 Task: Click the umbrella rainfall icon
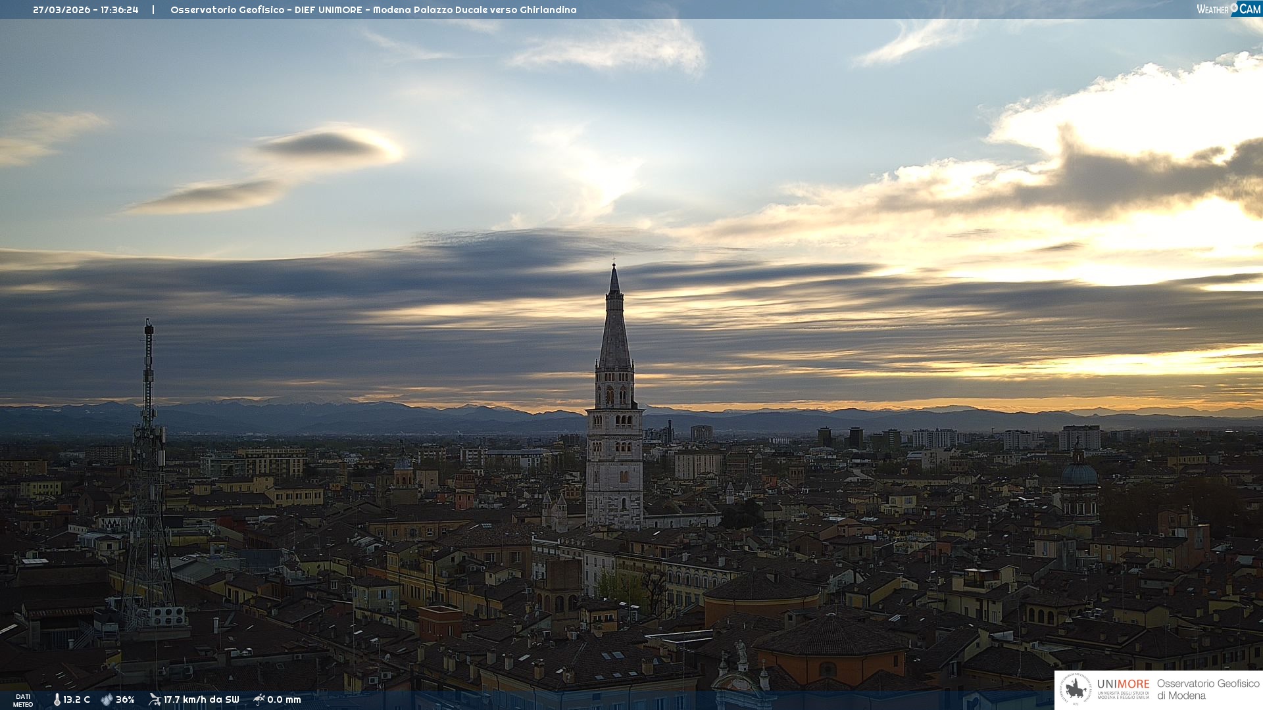(x=259, y=699)
